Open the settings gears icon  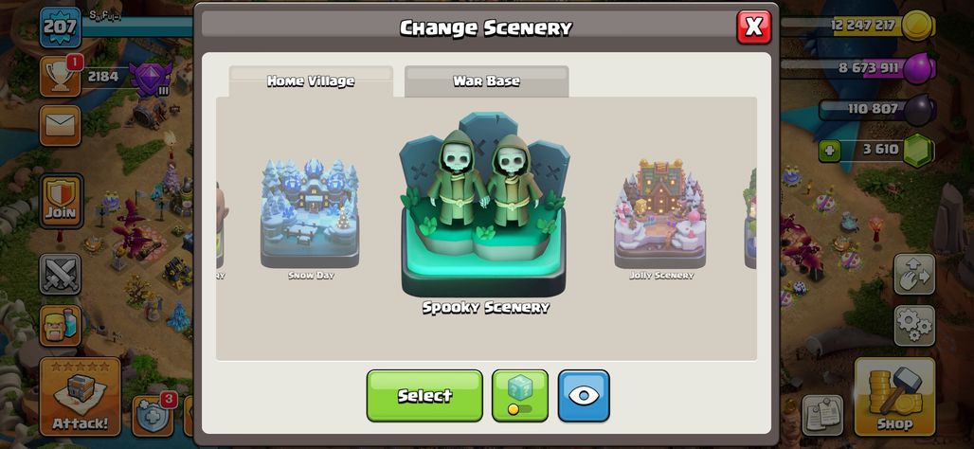914,326
